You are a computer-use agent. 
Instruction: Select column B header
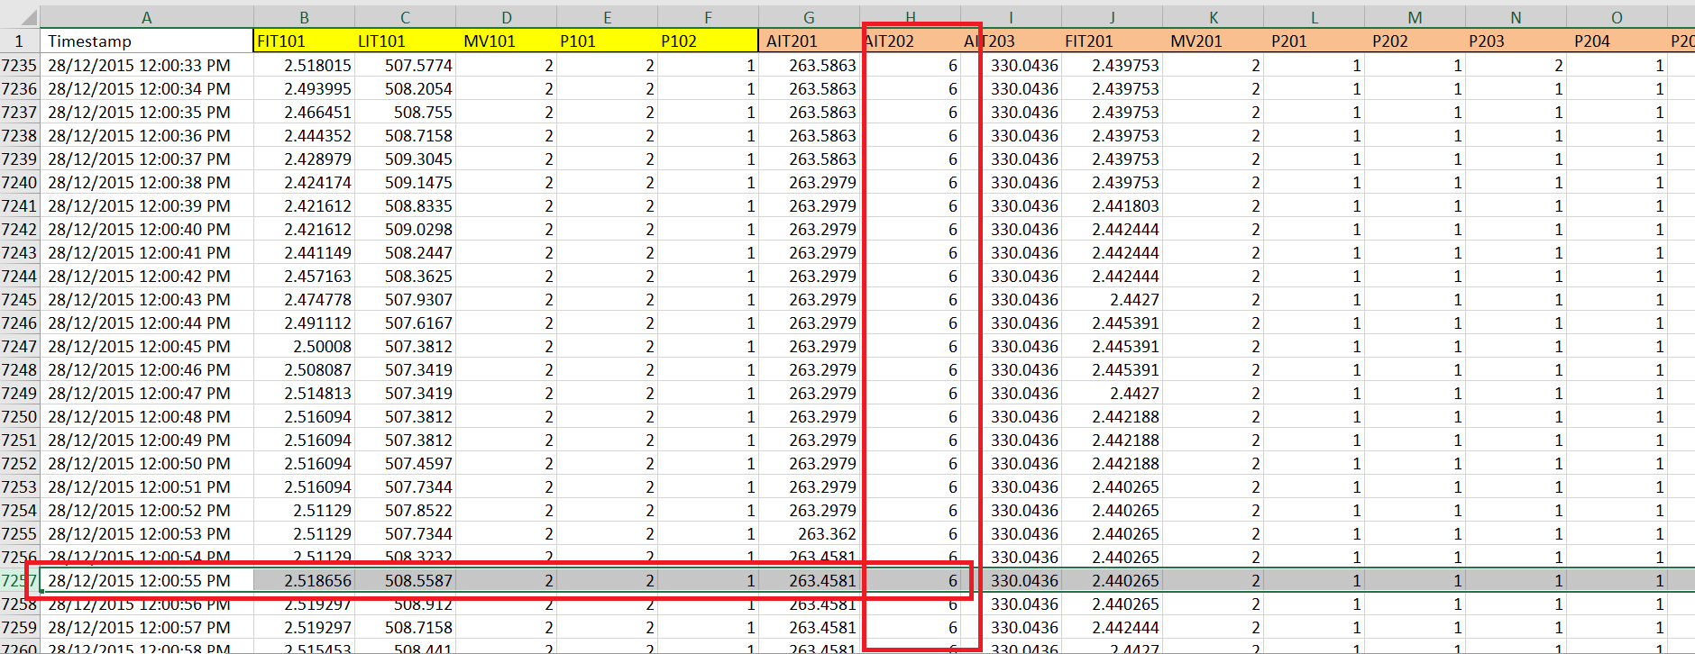(304, 17)
